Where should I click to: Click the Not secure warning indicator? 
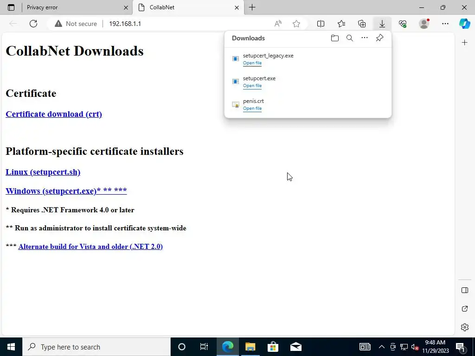(76, 24)
